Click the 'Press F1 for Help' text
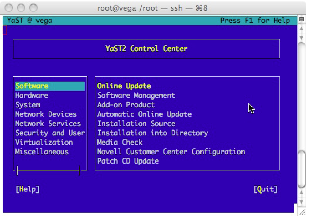Image resolution: width=309 pixels, height=219 pixels. coord(255,20)
